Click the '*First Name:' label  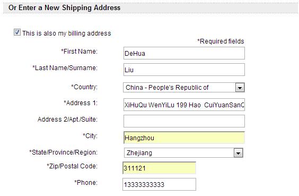[79, 52]
